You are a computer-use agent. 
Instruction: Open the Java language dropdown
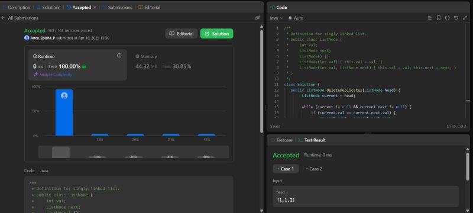pos(276,18)
